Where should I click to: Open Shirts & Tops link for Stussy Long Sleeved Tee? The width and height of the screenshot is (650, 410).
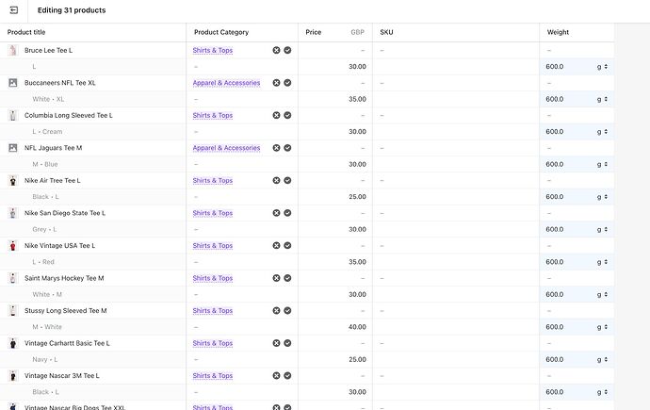213,310
